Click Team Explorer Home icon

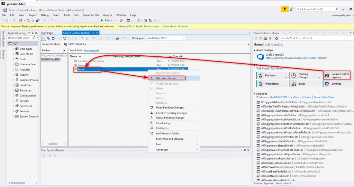tap(265, 38)
